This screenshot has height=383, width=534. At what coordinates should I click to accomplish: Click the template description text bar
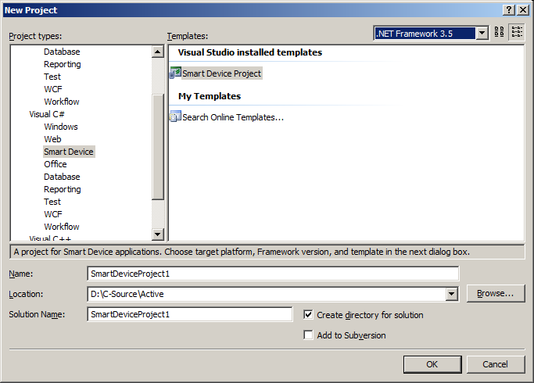point(267,252)
